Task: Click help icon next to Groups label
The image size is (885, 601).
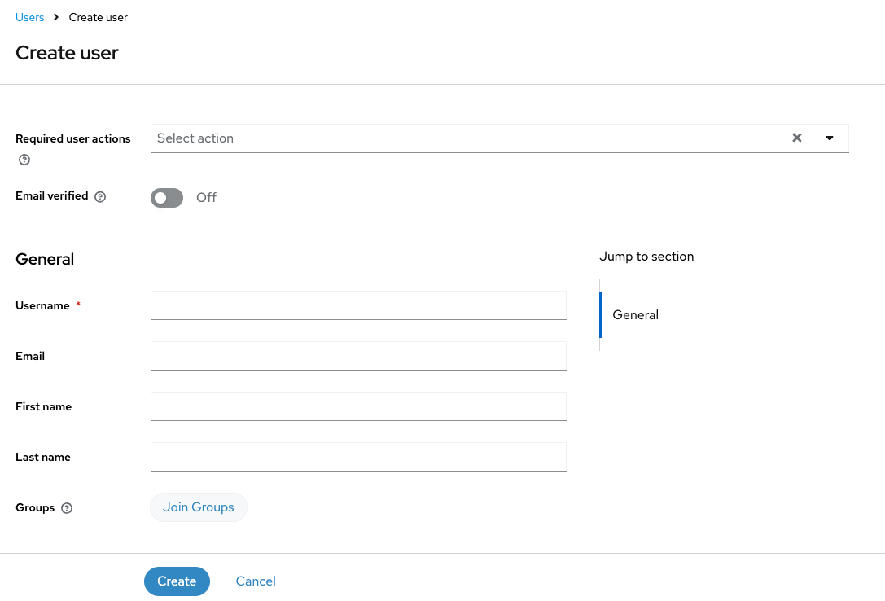Action: pyautogui.click(x=67, y=508)
